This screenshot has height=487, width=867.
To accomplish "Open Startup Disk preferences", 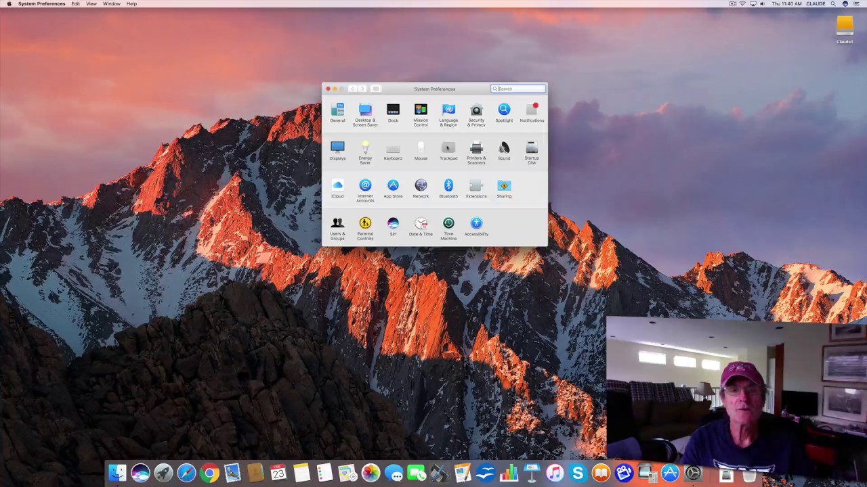I will [532, 153].
